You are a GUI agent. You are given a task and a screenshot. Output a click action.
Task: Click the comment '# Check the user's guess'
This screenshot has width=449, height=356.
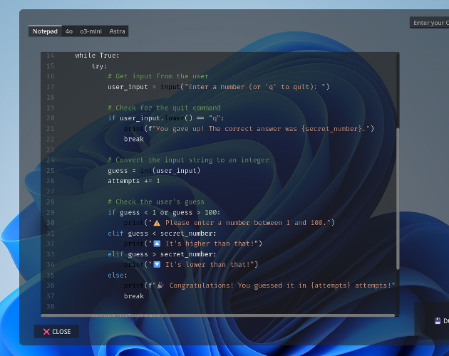pos(156,201)
